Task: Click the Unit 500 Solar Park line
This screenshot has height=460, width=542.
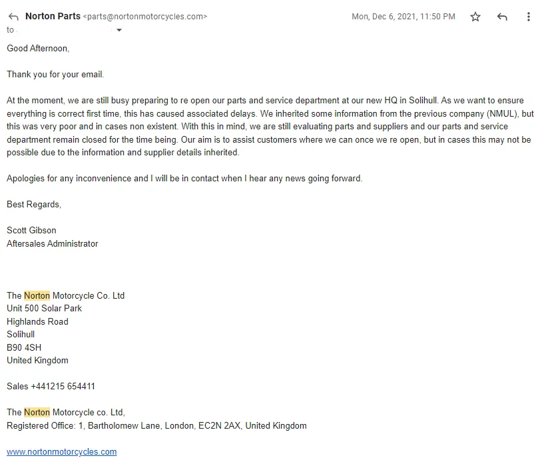Action: (45, 308)
